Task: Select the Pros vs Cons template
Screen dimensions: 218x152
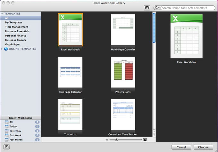Action: pos(123,72)
